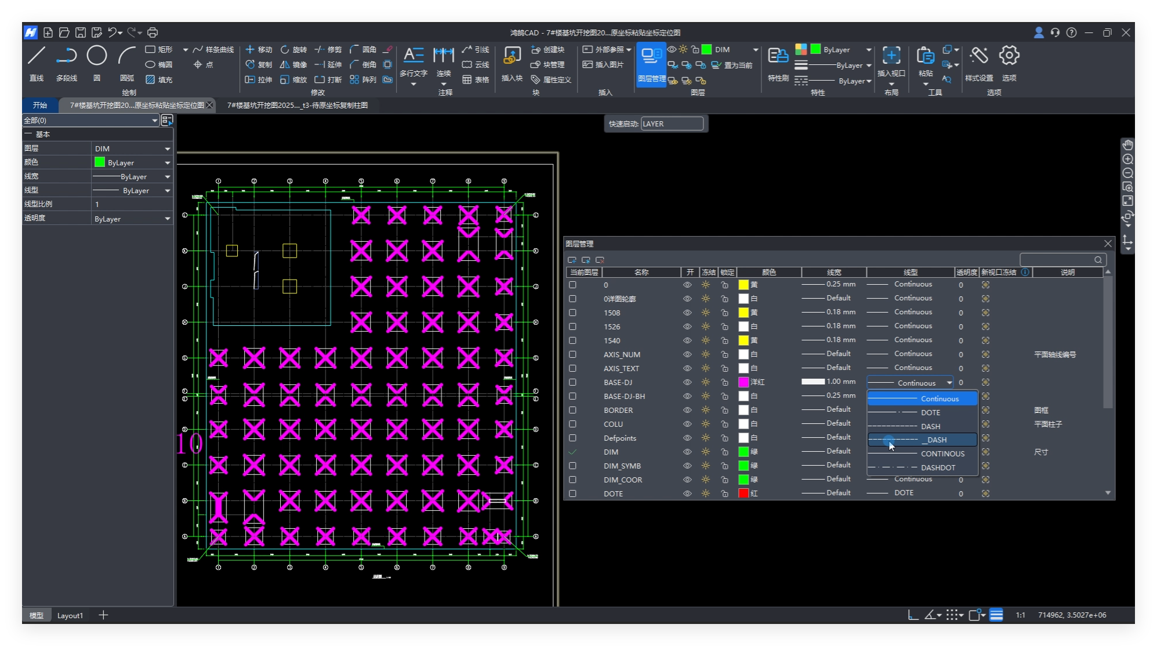This screenshot has width=1157, height=646.
Task: Click the layer manager search field
Action: (1057, 260)
